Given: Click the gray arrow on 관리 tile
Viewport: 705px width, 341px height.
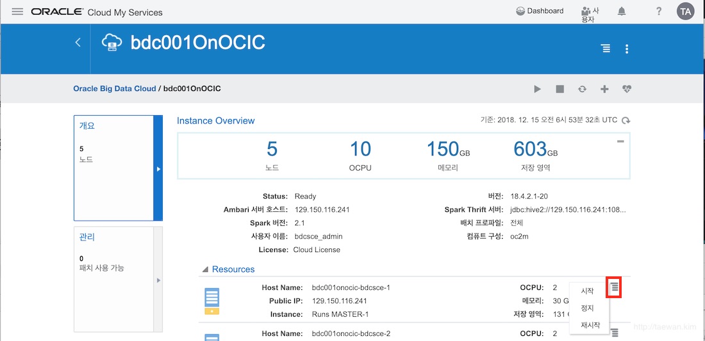Looking at the screenshot, I should pos(158,280).
